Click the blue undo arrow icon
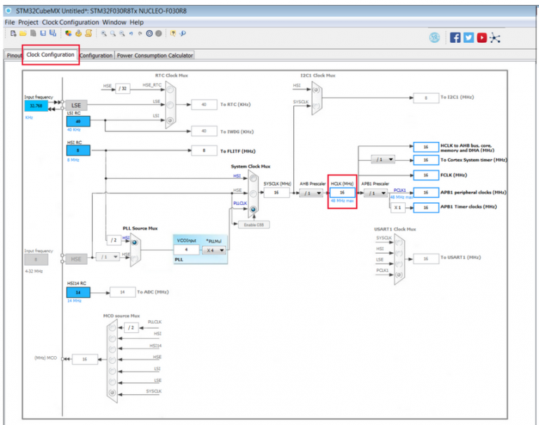 click(131, 34)
